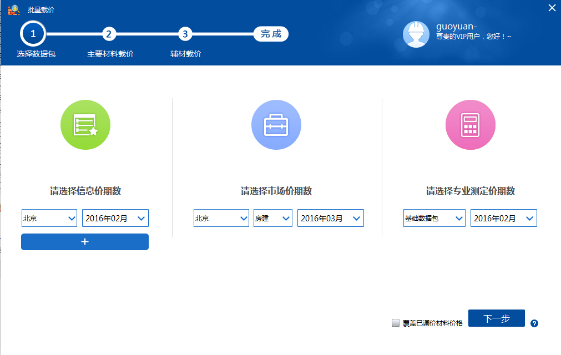Expand the 2016年03月 market price period dropdown

coord(331,219)
